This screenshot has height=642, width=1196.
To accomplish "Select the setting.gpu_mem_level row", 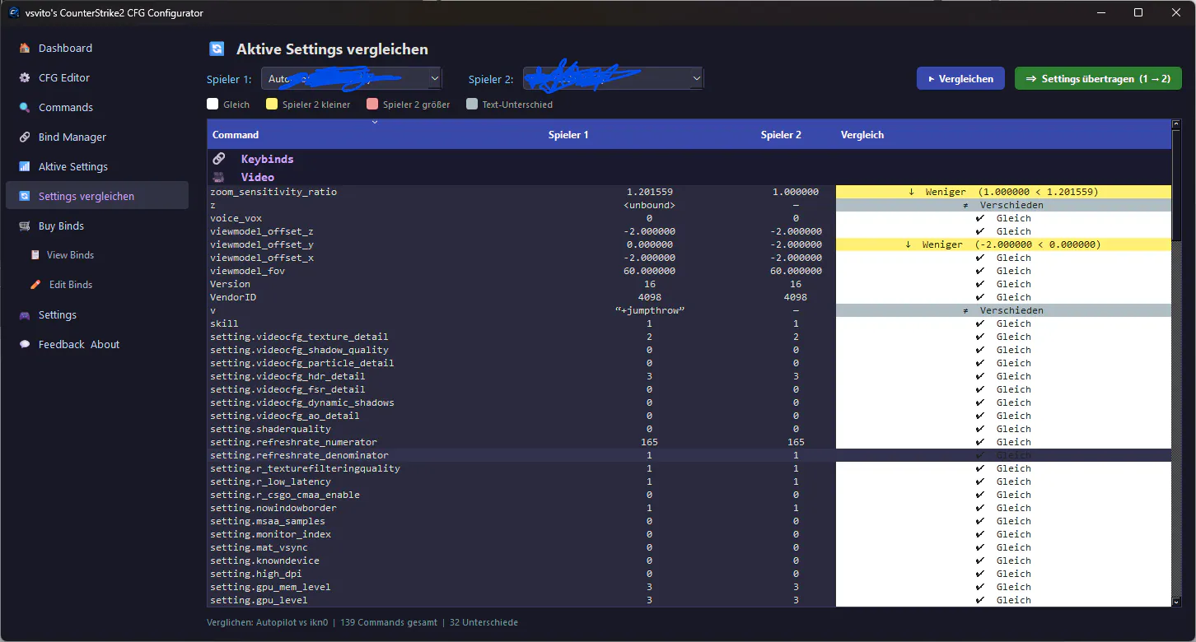I will tap(689, 587).
